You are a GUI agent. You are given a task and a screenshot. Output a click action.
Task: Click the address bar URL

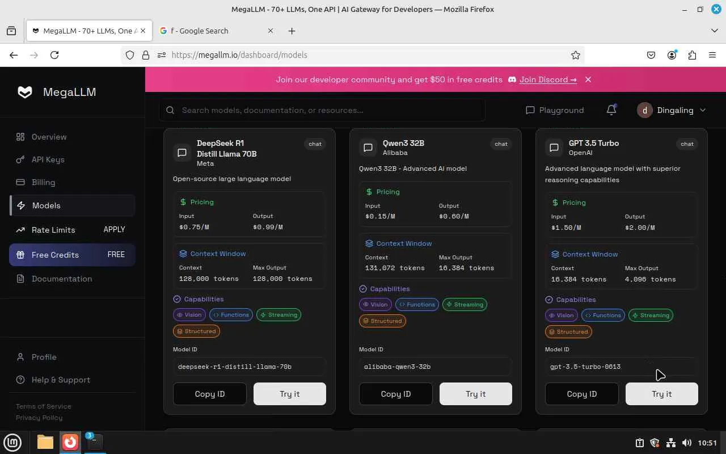[239, 55]
